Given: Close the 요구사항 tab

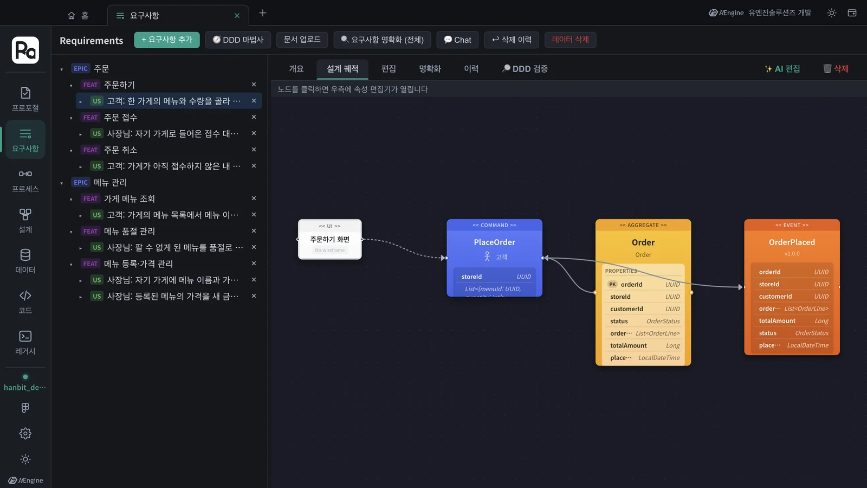Looking at the screenshot, I should tap(237, 16).
